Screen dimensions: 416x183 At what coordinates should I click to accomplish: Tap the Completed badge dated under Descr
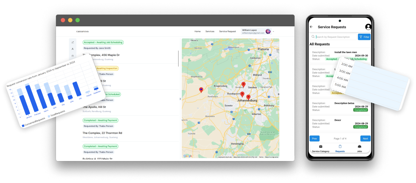point(360,127)
